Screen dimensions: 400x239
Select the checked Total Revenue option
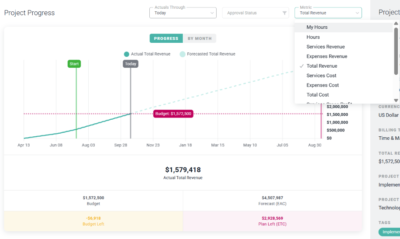point(343,66)
